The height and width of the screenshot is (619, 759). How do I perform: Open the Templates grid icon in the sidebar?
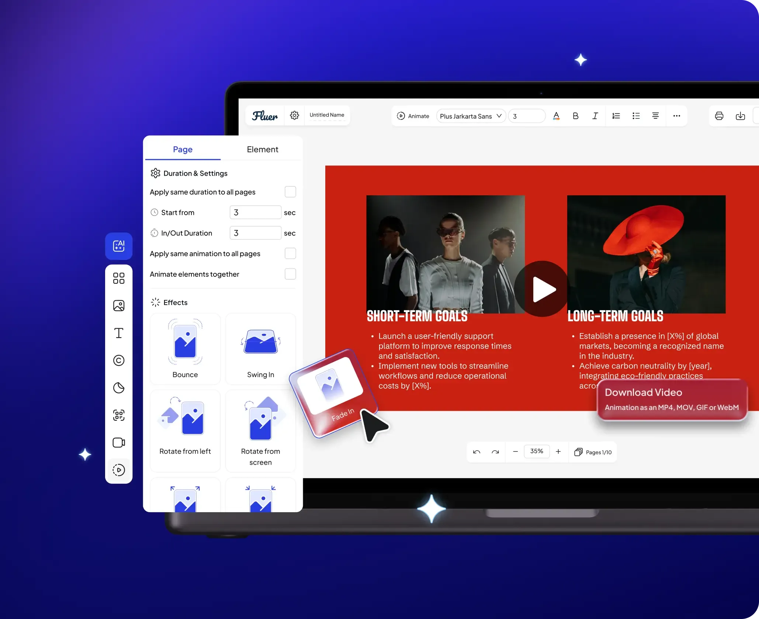118,278
